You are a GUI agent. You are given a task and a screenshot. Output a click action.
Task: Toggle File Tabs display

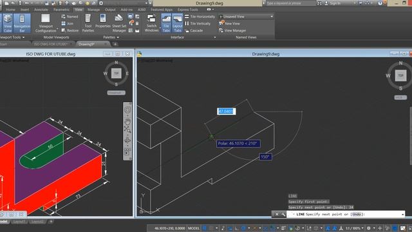click(166, 23)
